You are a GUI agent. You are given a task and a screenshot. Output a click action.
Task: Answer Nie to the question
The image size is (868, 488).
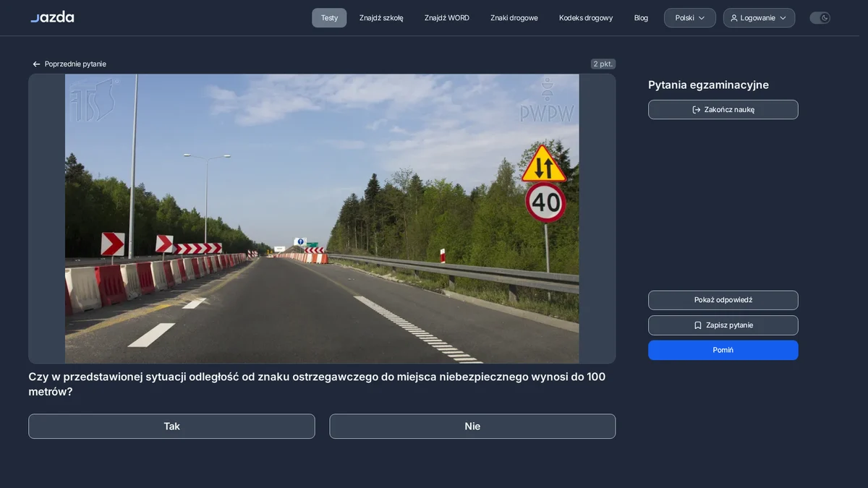pyautogui.click(x=472, y=427)
